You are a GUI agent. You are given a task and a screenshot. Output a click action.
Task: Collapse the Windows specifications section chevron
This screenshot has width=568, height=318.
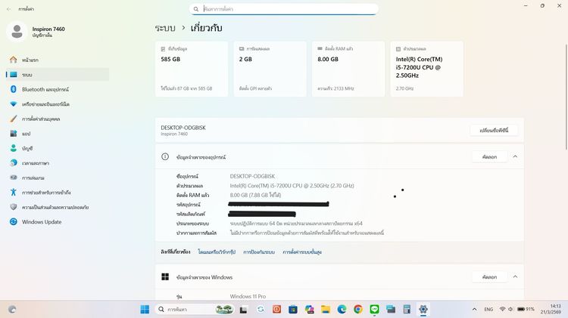click(x=515, y=277)
